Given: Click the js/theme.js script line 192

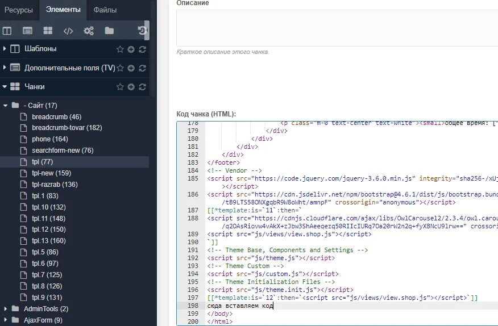Looking at the screenshot, I should point(271,258).
